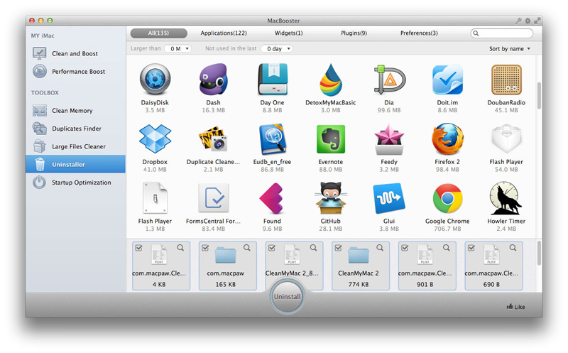Viewport: 568px width, 353px height.
Task: Click the Firefox 2 icon
Action: pos(447,139)
